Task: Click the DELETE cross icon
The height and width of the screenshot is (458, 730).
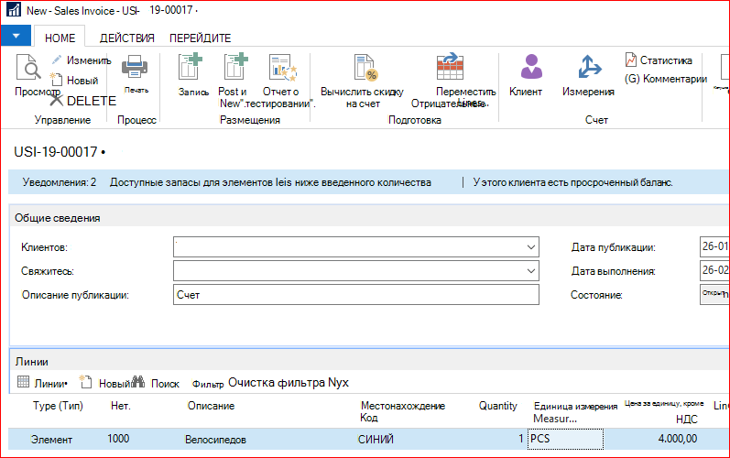Action: [x=57, y=100]
